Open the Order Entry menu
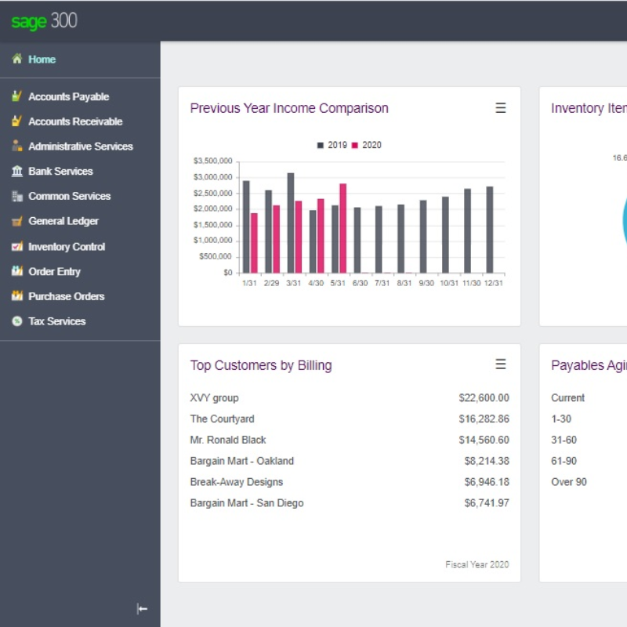Viewport: 627px width, 627px height. [54, 271]
